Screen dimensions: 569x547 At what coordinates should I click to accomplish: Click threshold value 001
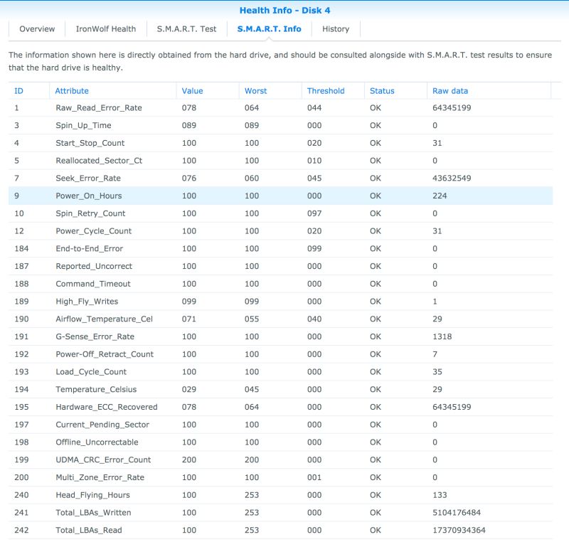[314, 478]
